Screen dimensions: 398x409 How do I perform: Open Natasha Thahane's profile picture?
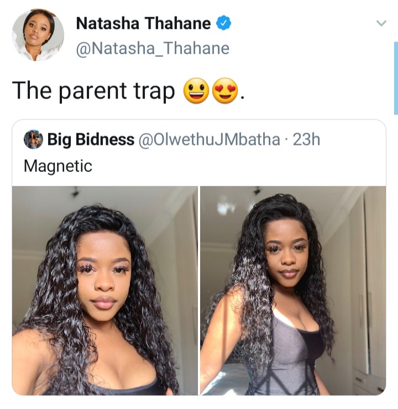pos(38,35)
